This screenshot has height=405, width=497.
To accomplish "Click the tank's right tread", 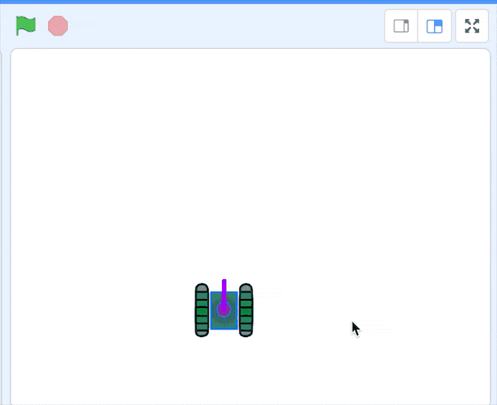I will click(x=246, y=310).
